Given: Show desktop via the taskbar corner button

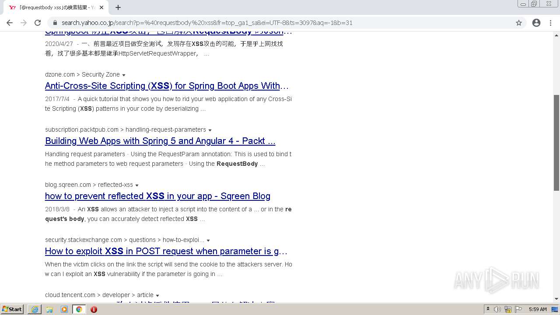Looking at the screenshot, I should 556,309.
